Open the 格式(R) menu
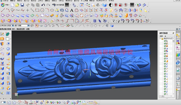 (33, 1)
